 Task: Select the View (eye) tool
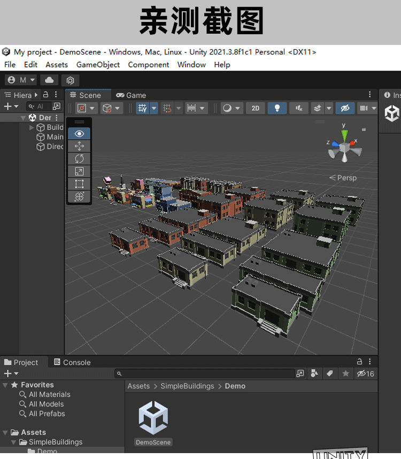point(79,134)
